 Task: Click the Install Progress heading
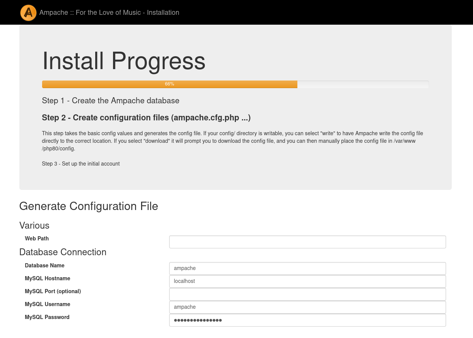pyautogui.click(x=124, y=61)
